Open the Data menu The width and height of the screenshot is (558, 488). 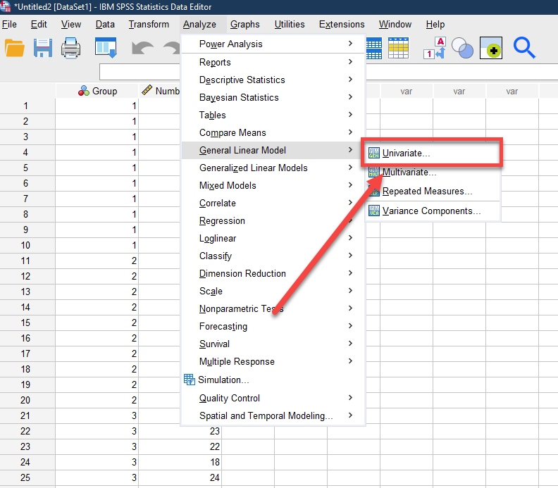pyautogui.click(x=105, y=24)
